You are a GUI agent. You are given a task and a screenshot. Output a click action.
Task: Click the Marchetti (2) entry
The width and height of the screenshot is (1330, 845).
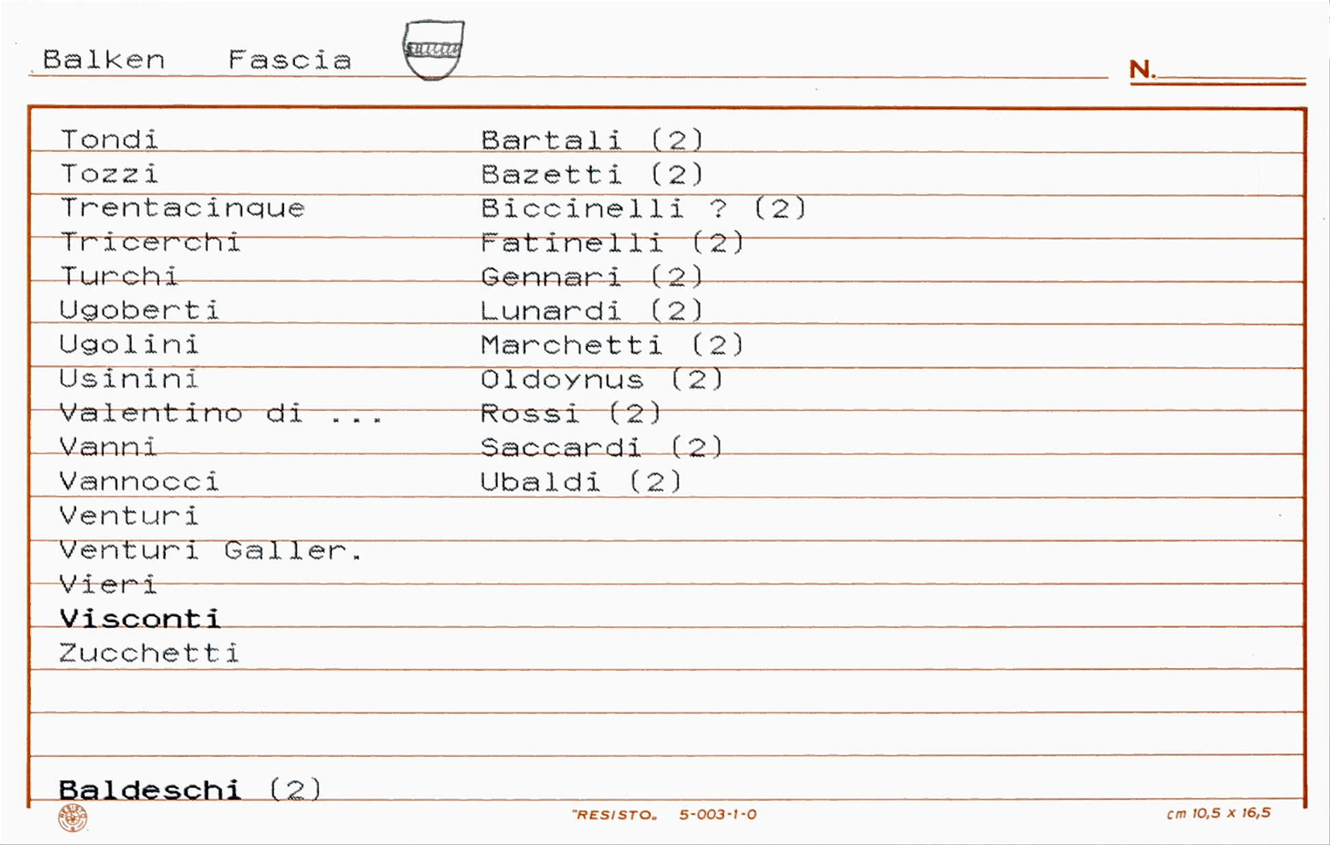(612, 344)
